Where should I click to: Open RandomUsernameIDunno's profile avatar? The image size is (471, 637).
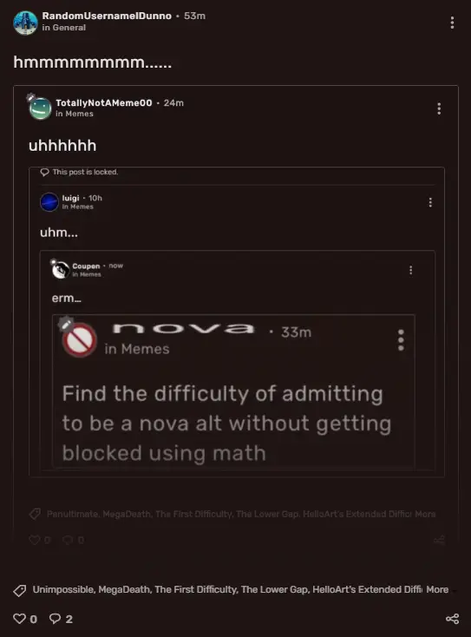tap(25, 23)
